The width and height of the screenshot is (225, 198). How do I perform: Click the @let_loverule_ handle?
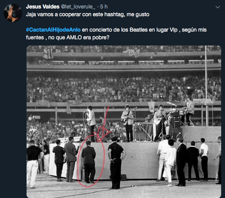point(78,7)
